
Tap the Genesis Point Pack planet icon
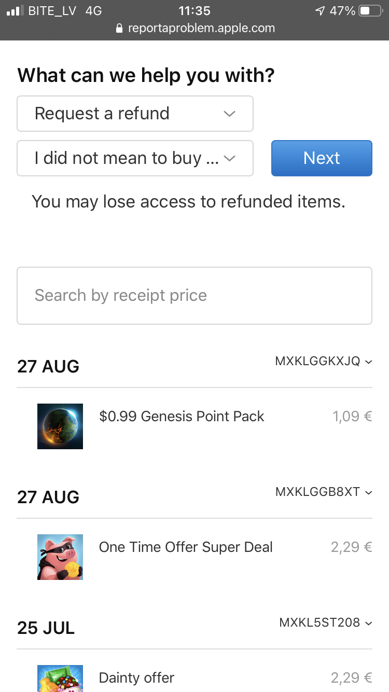(60, 426)
